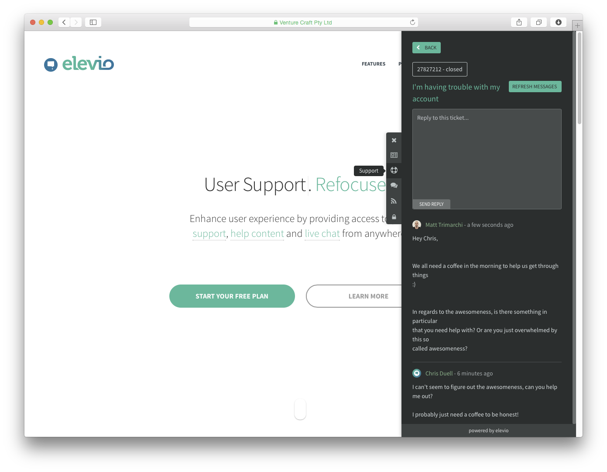The image size is (607, 472).
Task: Click the Back button in the ticket panel
Action: [x=426, y=48]
